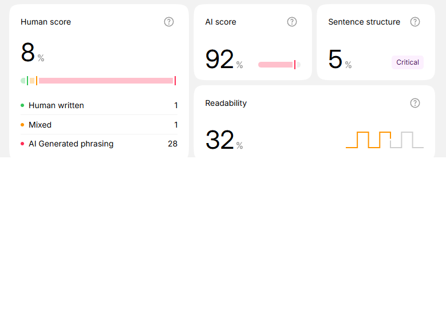
Task: Click the green Human written bullet dot
Action: [x=22, y=105]
